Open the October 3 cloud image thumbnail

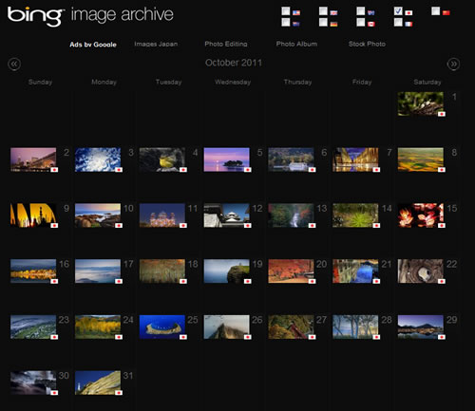point(98,159)
